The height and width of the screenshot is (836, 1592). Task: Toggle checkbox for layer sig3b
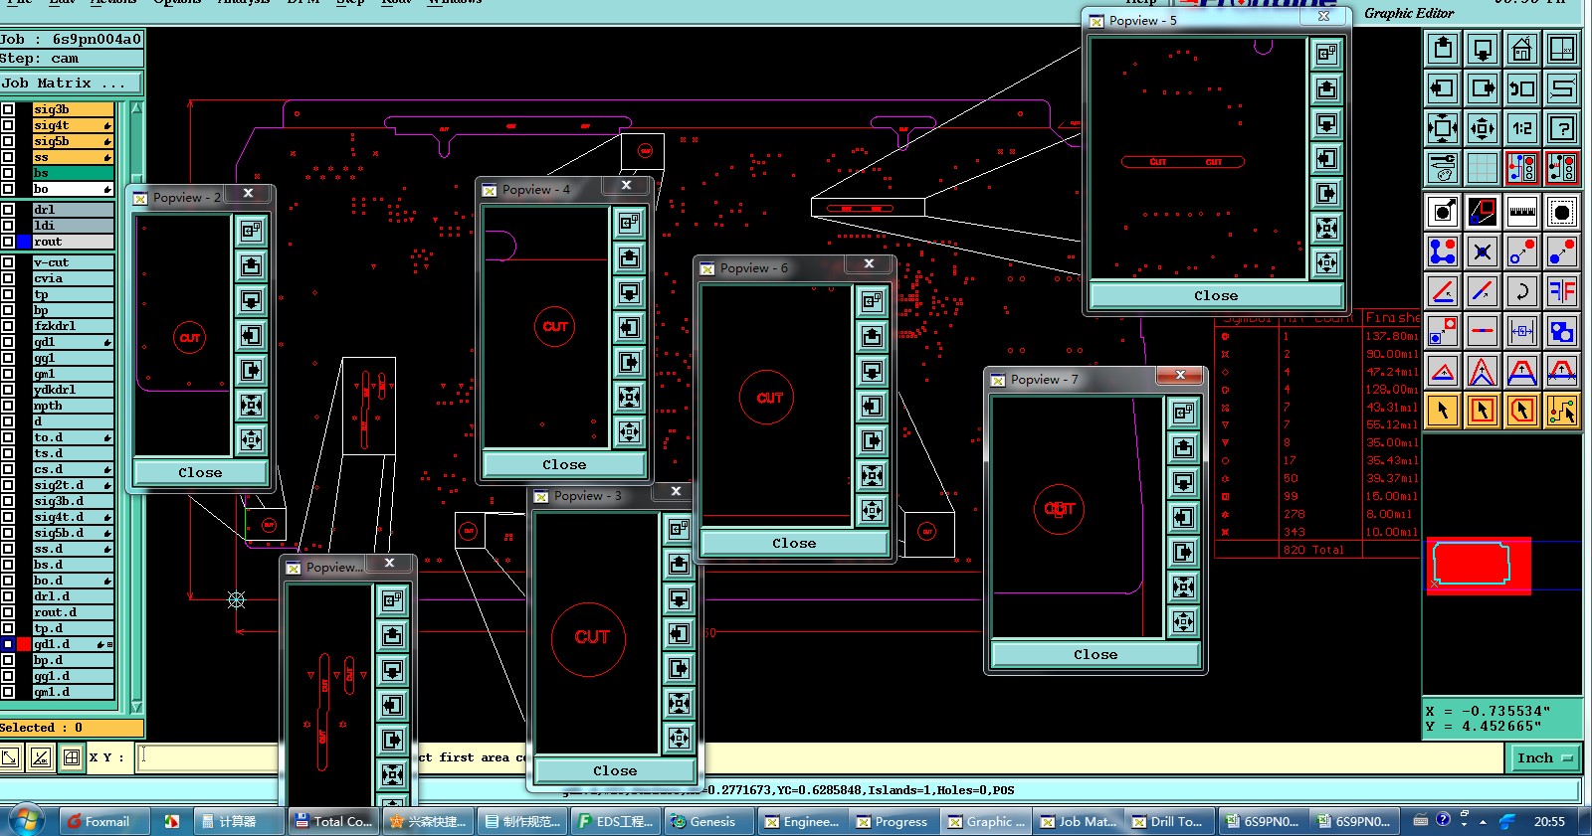(8, 109)
